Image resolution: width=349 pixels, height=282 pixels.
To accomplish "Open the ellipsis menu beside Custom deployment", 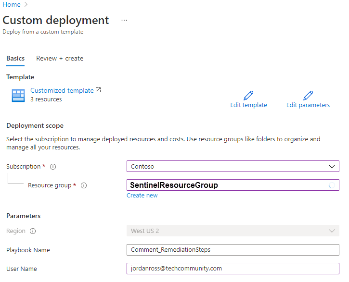I will point(124,20).
